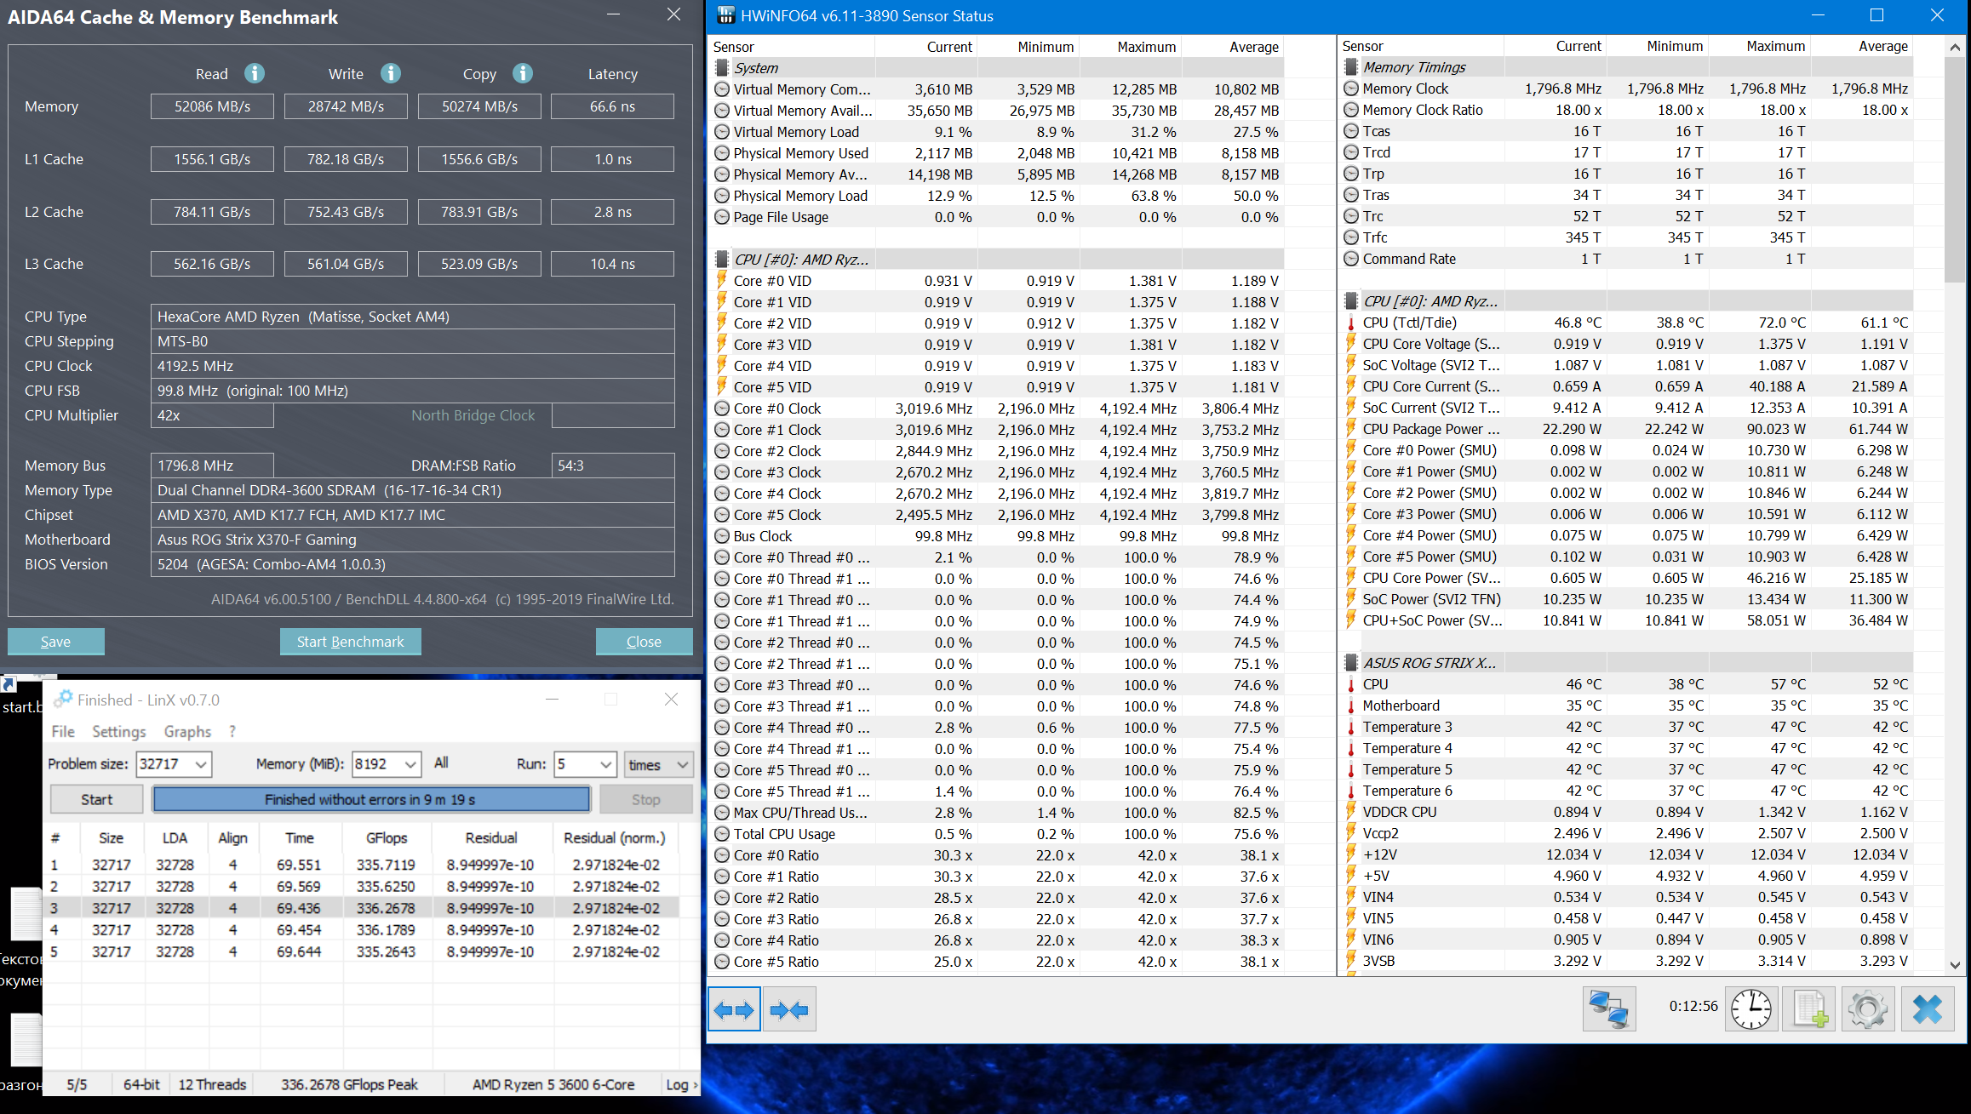Click HWiNFO network remote monitors icon
The image size is (1971, 1114).
click(x=1608, y=1009)
